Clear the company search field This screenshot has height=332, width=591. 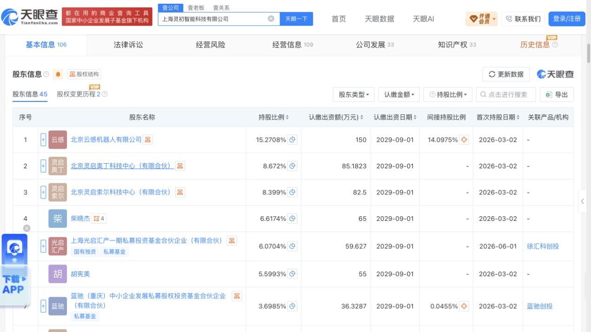271,19
